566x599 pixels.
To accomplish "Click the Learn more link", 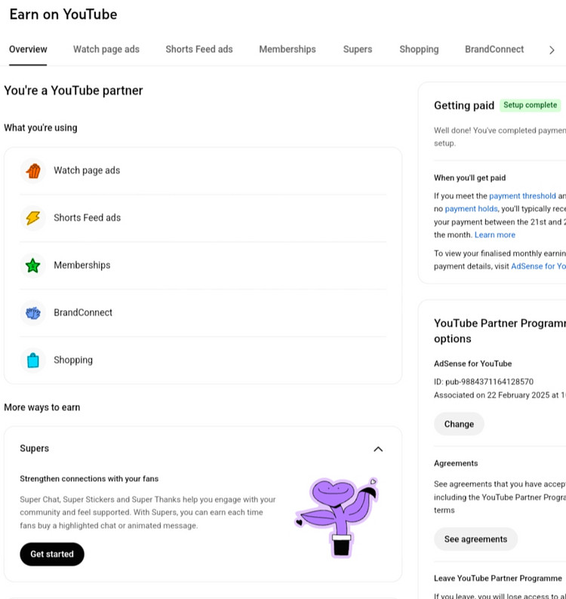I will (495, 235).
